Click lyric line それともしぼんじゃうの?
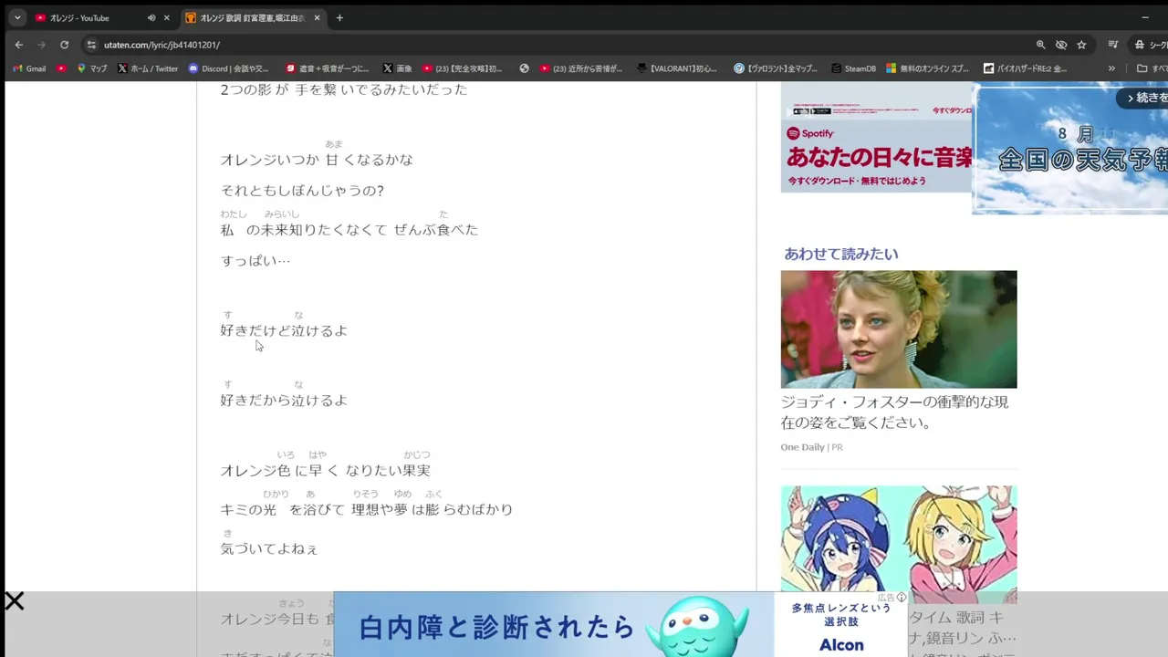1168x657 pixels. (x=302, y=191)
